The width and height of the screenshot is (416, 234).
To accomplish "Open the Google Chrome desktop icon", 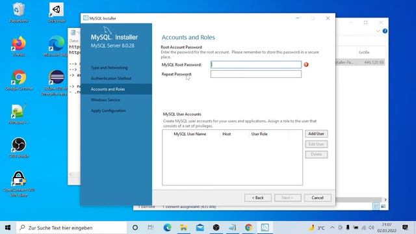I will (x=19, y=80).
